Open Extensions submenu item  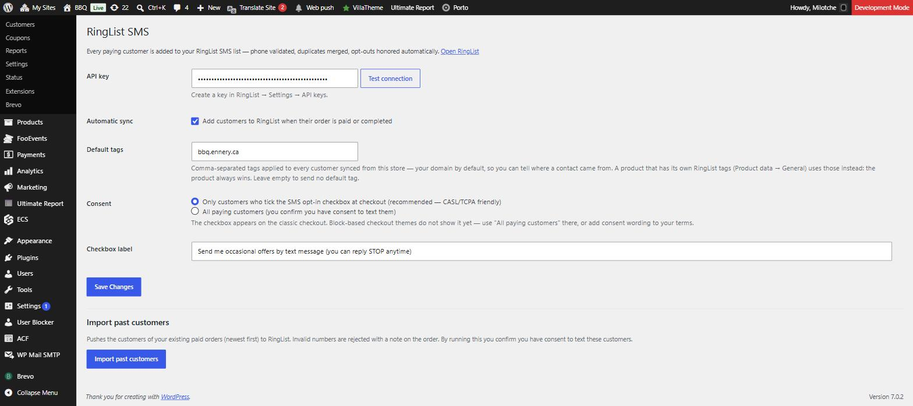coord(20,91)
